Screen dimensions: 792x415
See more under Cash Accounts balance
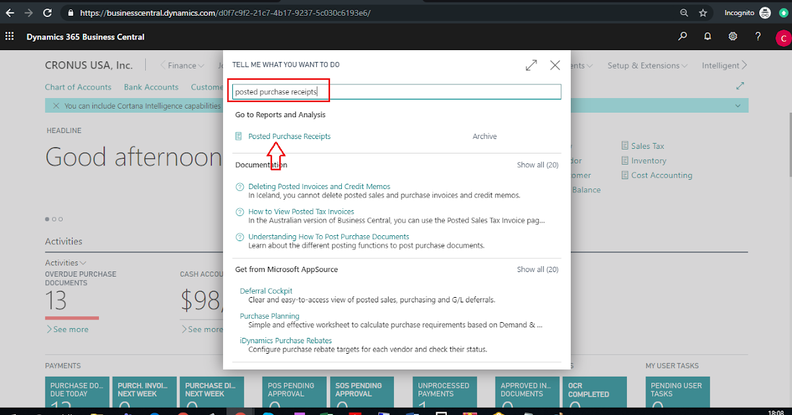pyautogui.click(x=201, y=329)
